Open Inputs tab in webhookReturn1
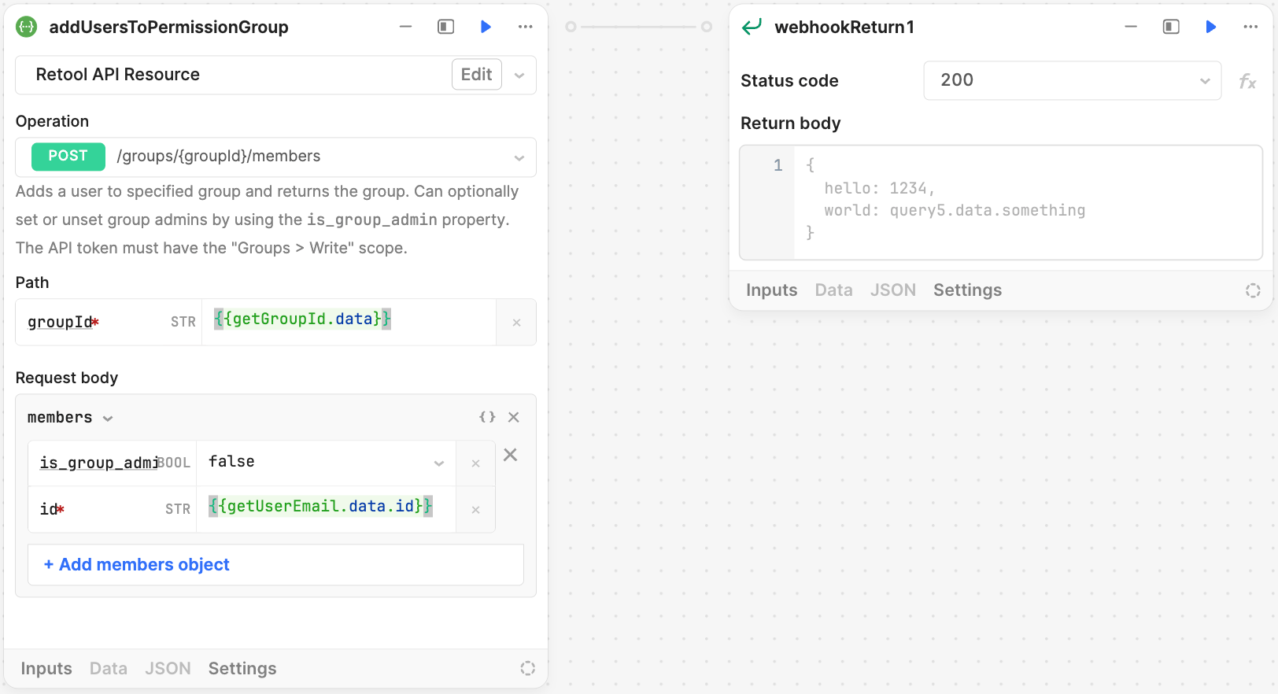 pos(772,290)
